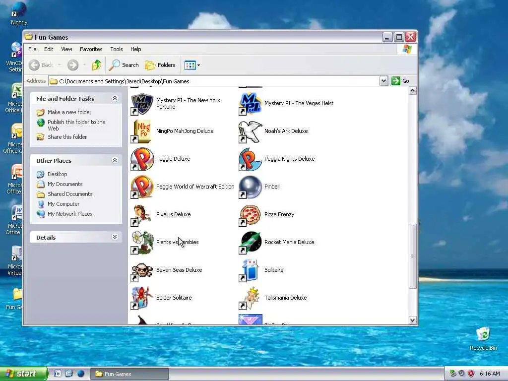Click the Search toolbar button
508x381 pixels.
tap(124, 65)
